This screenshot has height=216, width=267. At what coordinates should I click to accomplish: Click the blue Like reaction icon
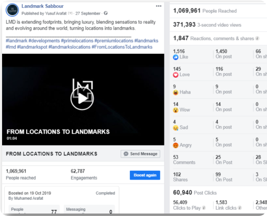175,57
